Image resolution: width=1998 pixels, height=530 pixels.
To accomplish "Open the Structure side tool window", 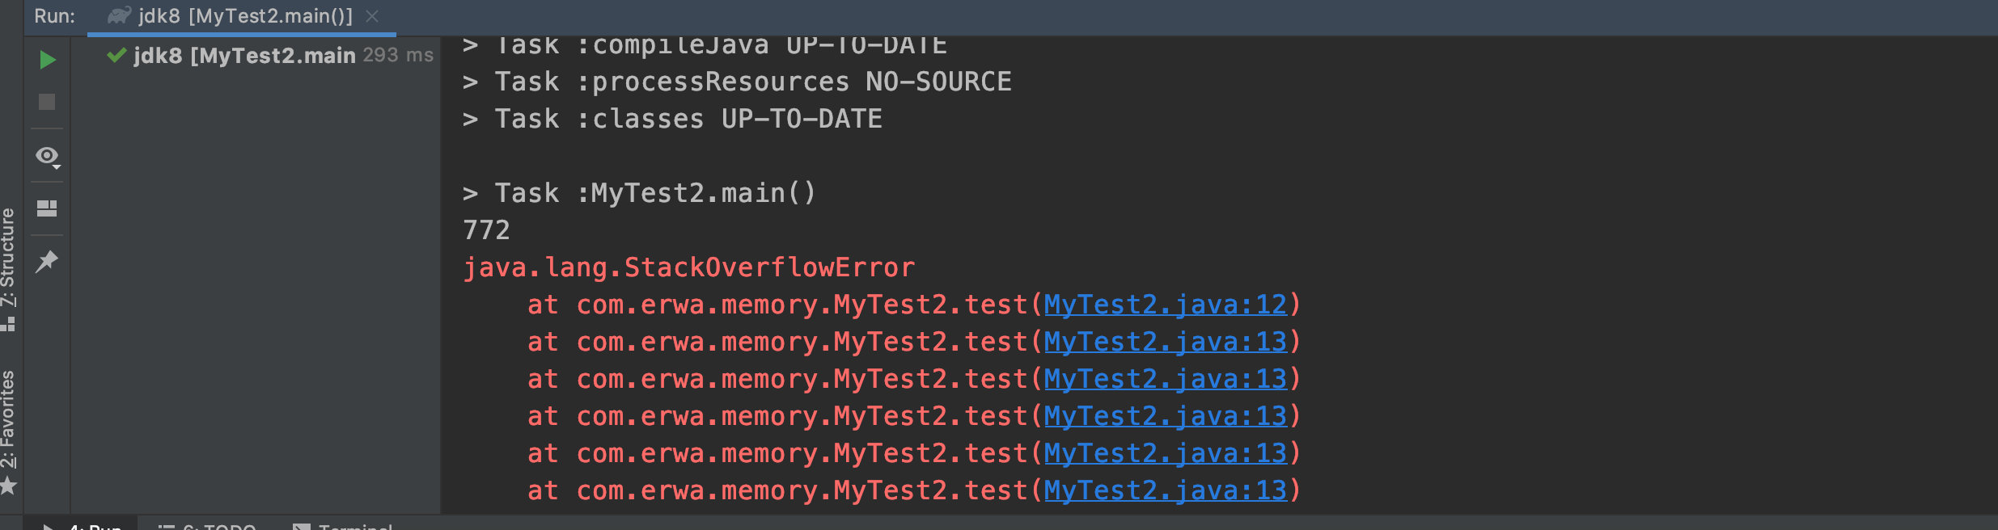I will tap(8, 257).
